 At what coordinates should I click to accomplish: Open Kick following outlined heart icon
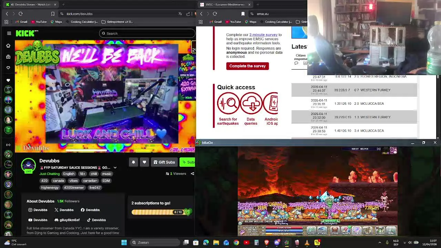click(x=8, y=68)
